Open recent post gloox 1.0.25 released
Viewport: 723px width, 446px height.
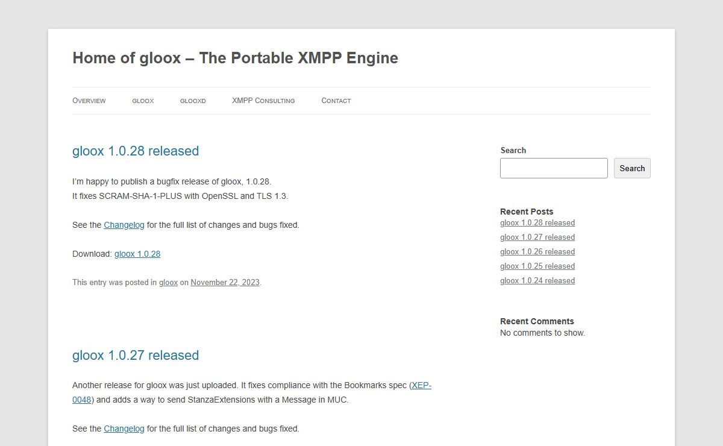coord(537,266)
